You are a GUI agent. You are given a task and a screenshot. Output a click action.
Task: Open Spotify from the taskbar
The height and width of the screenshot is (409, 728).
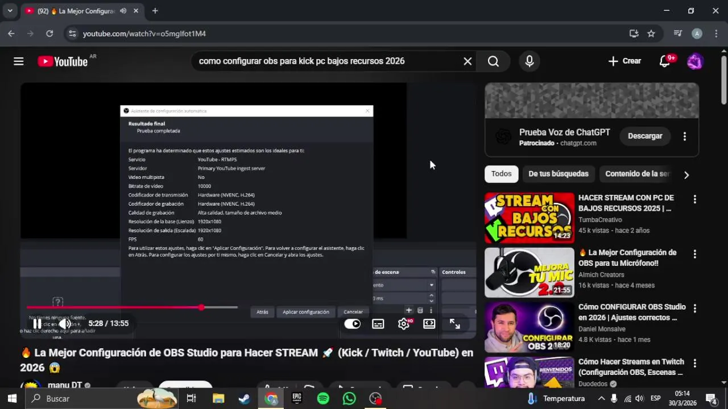coord(323,399)
